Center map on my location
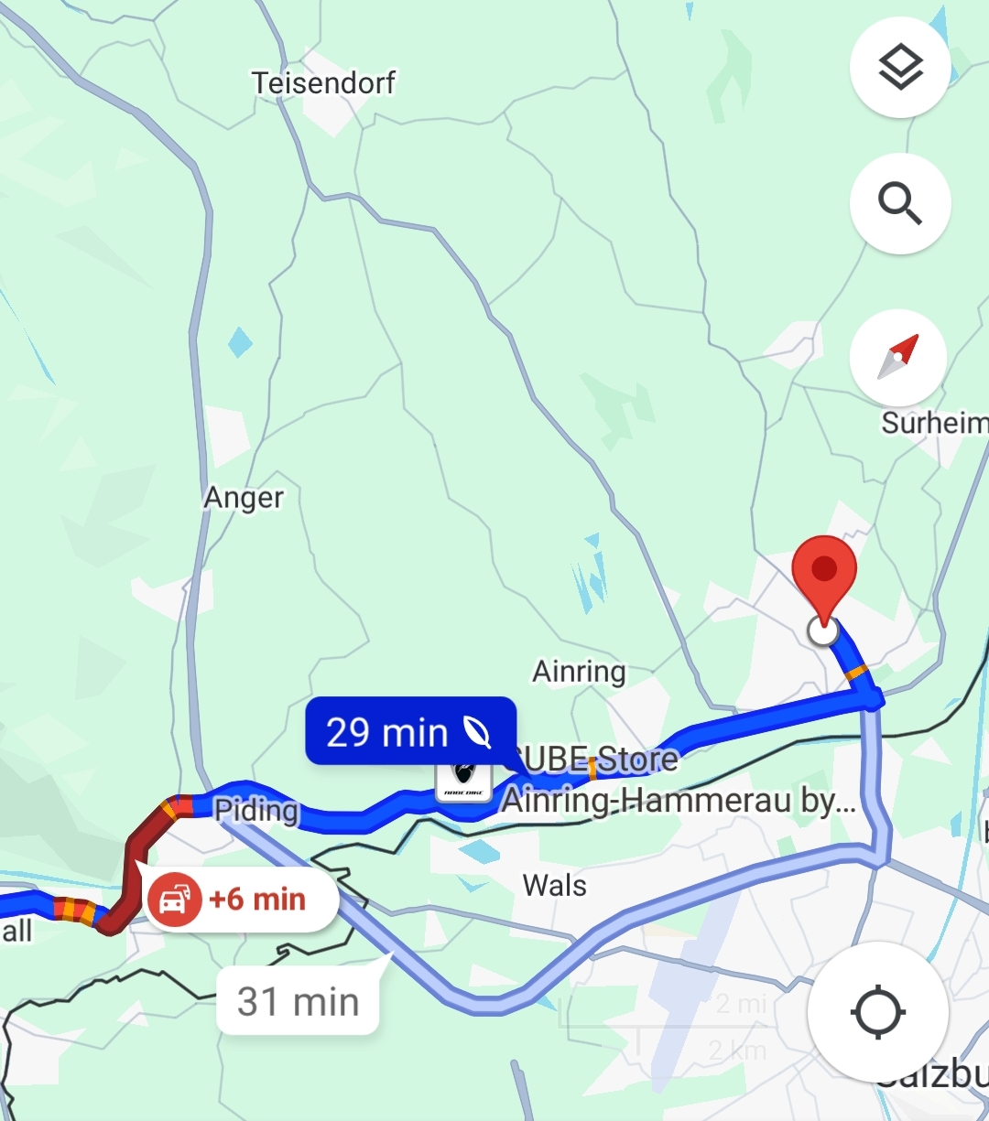Viewport: 989px width, 1121px height. tap(878, 1013)
